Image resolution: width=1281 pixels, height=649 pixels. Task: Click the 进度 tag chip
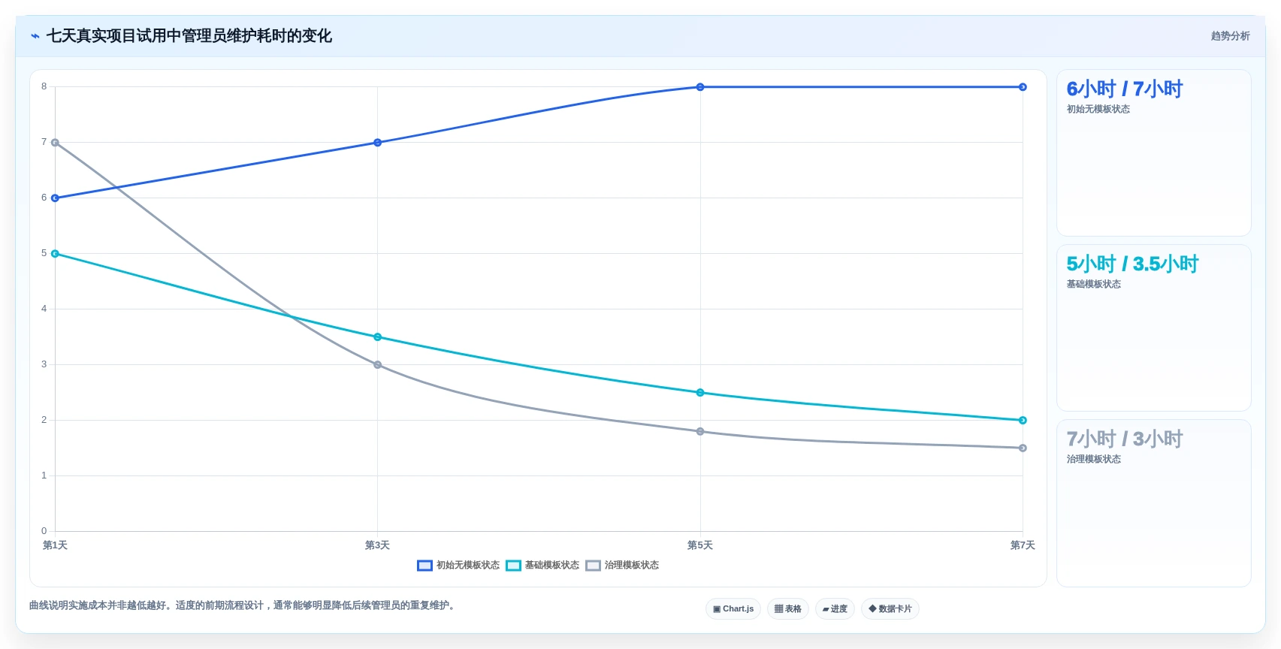pos(835,609)
